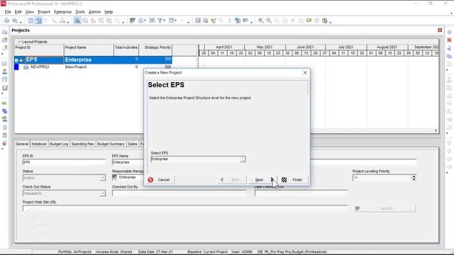Click the Print icon in the toolbar
Screen dimensions: 454x255
click(6, 21)
